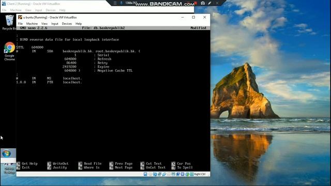This screenshot has width=331, height=186.
Task: Open the Google Chrome desktop shortcut
Action: (x=9, y=52)
